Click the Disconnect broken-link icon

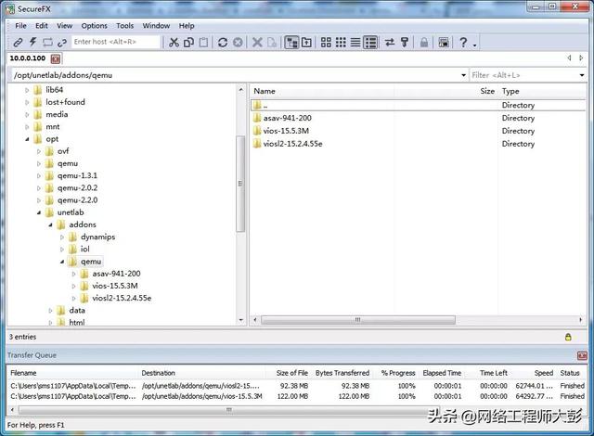point(62,43)
